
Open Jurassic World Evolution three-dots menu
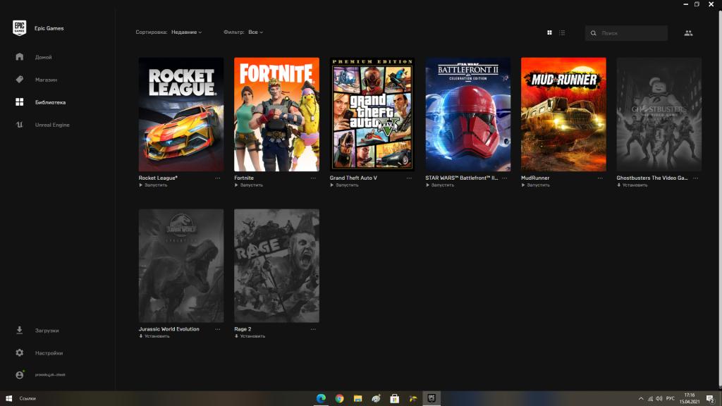217,329
